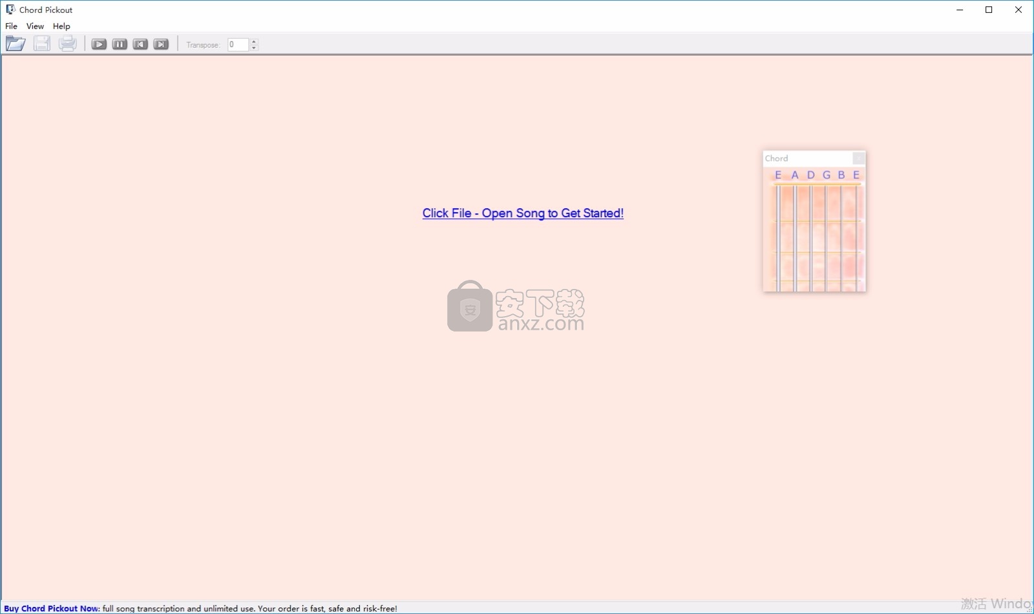The image size is (1034, 614).
Task: Click the D string label in the Chord panel
Action: 811,175
